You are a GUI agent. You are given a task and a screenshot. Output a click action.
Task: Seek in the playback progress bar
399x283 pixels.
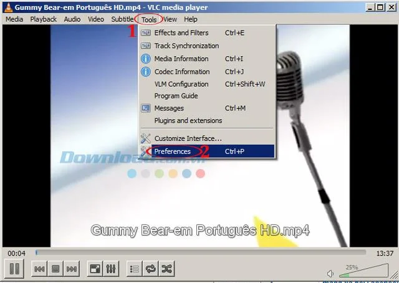tap(201, 252)
